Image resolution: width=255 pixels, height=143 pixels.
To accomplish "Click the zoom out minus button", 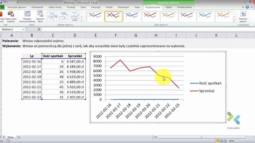I will point(237,141).
